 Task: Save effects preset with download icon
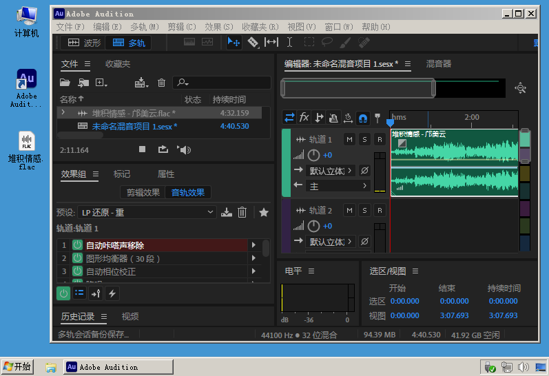[227, 212]
